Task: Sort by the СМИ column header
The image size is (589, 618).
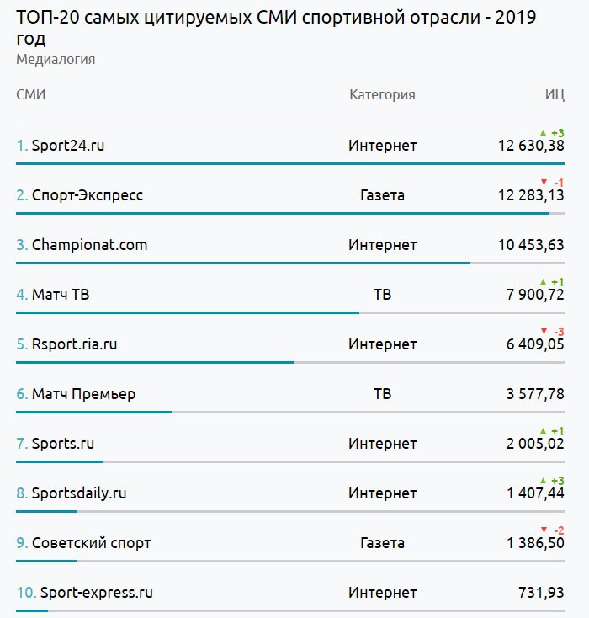Action: [x=30, y=94]
